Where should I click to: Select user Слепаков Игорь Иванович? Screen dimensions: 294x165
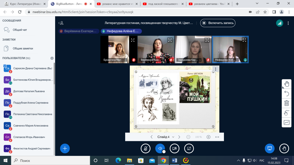click(x=28, y=137)
